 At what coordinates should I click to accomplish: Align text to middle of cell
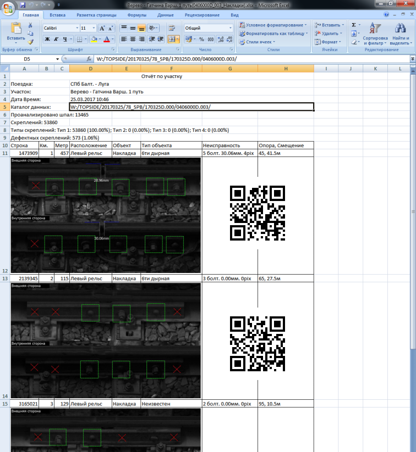coord(133,28)
